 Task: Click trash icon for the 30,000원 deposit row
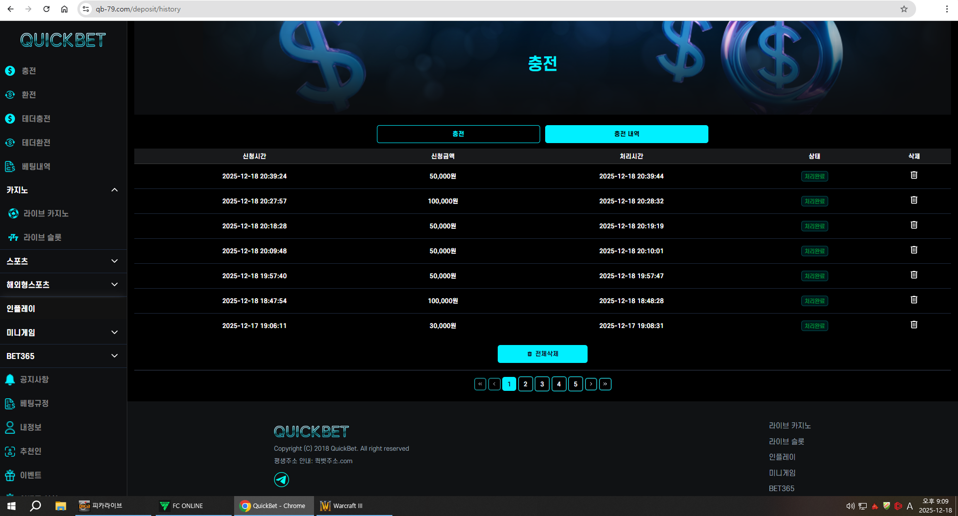coord(914,325)
